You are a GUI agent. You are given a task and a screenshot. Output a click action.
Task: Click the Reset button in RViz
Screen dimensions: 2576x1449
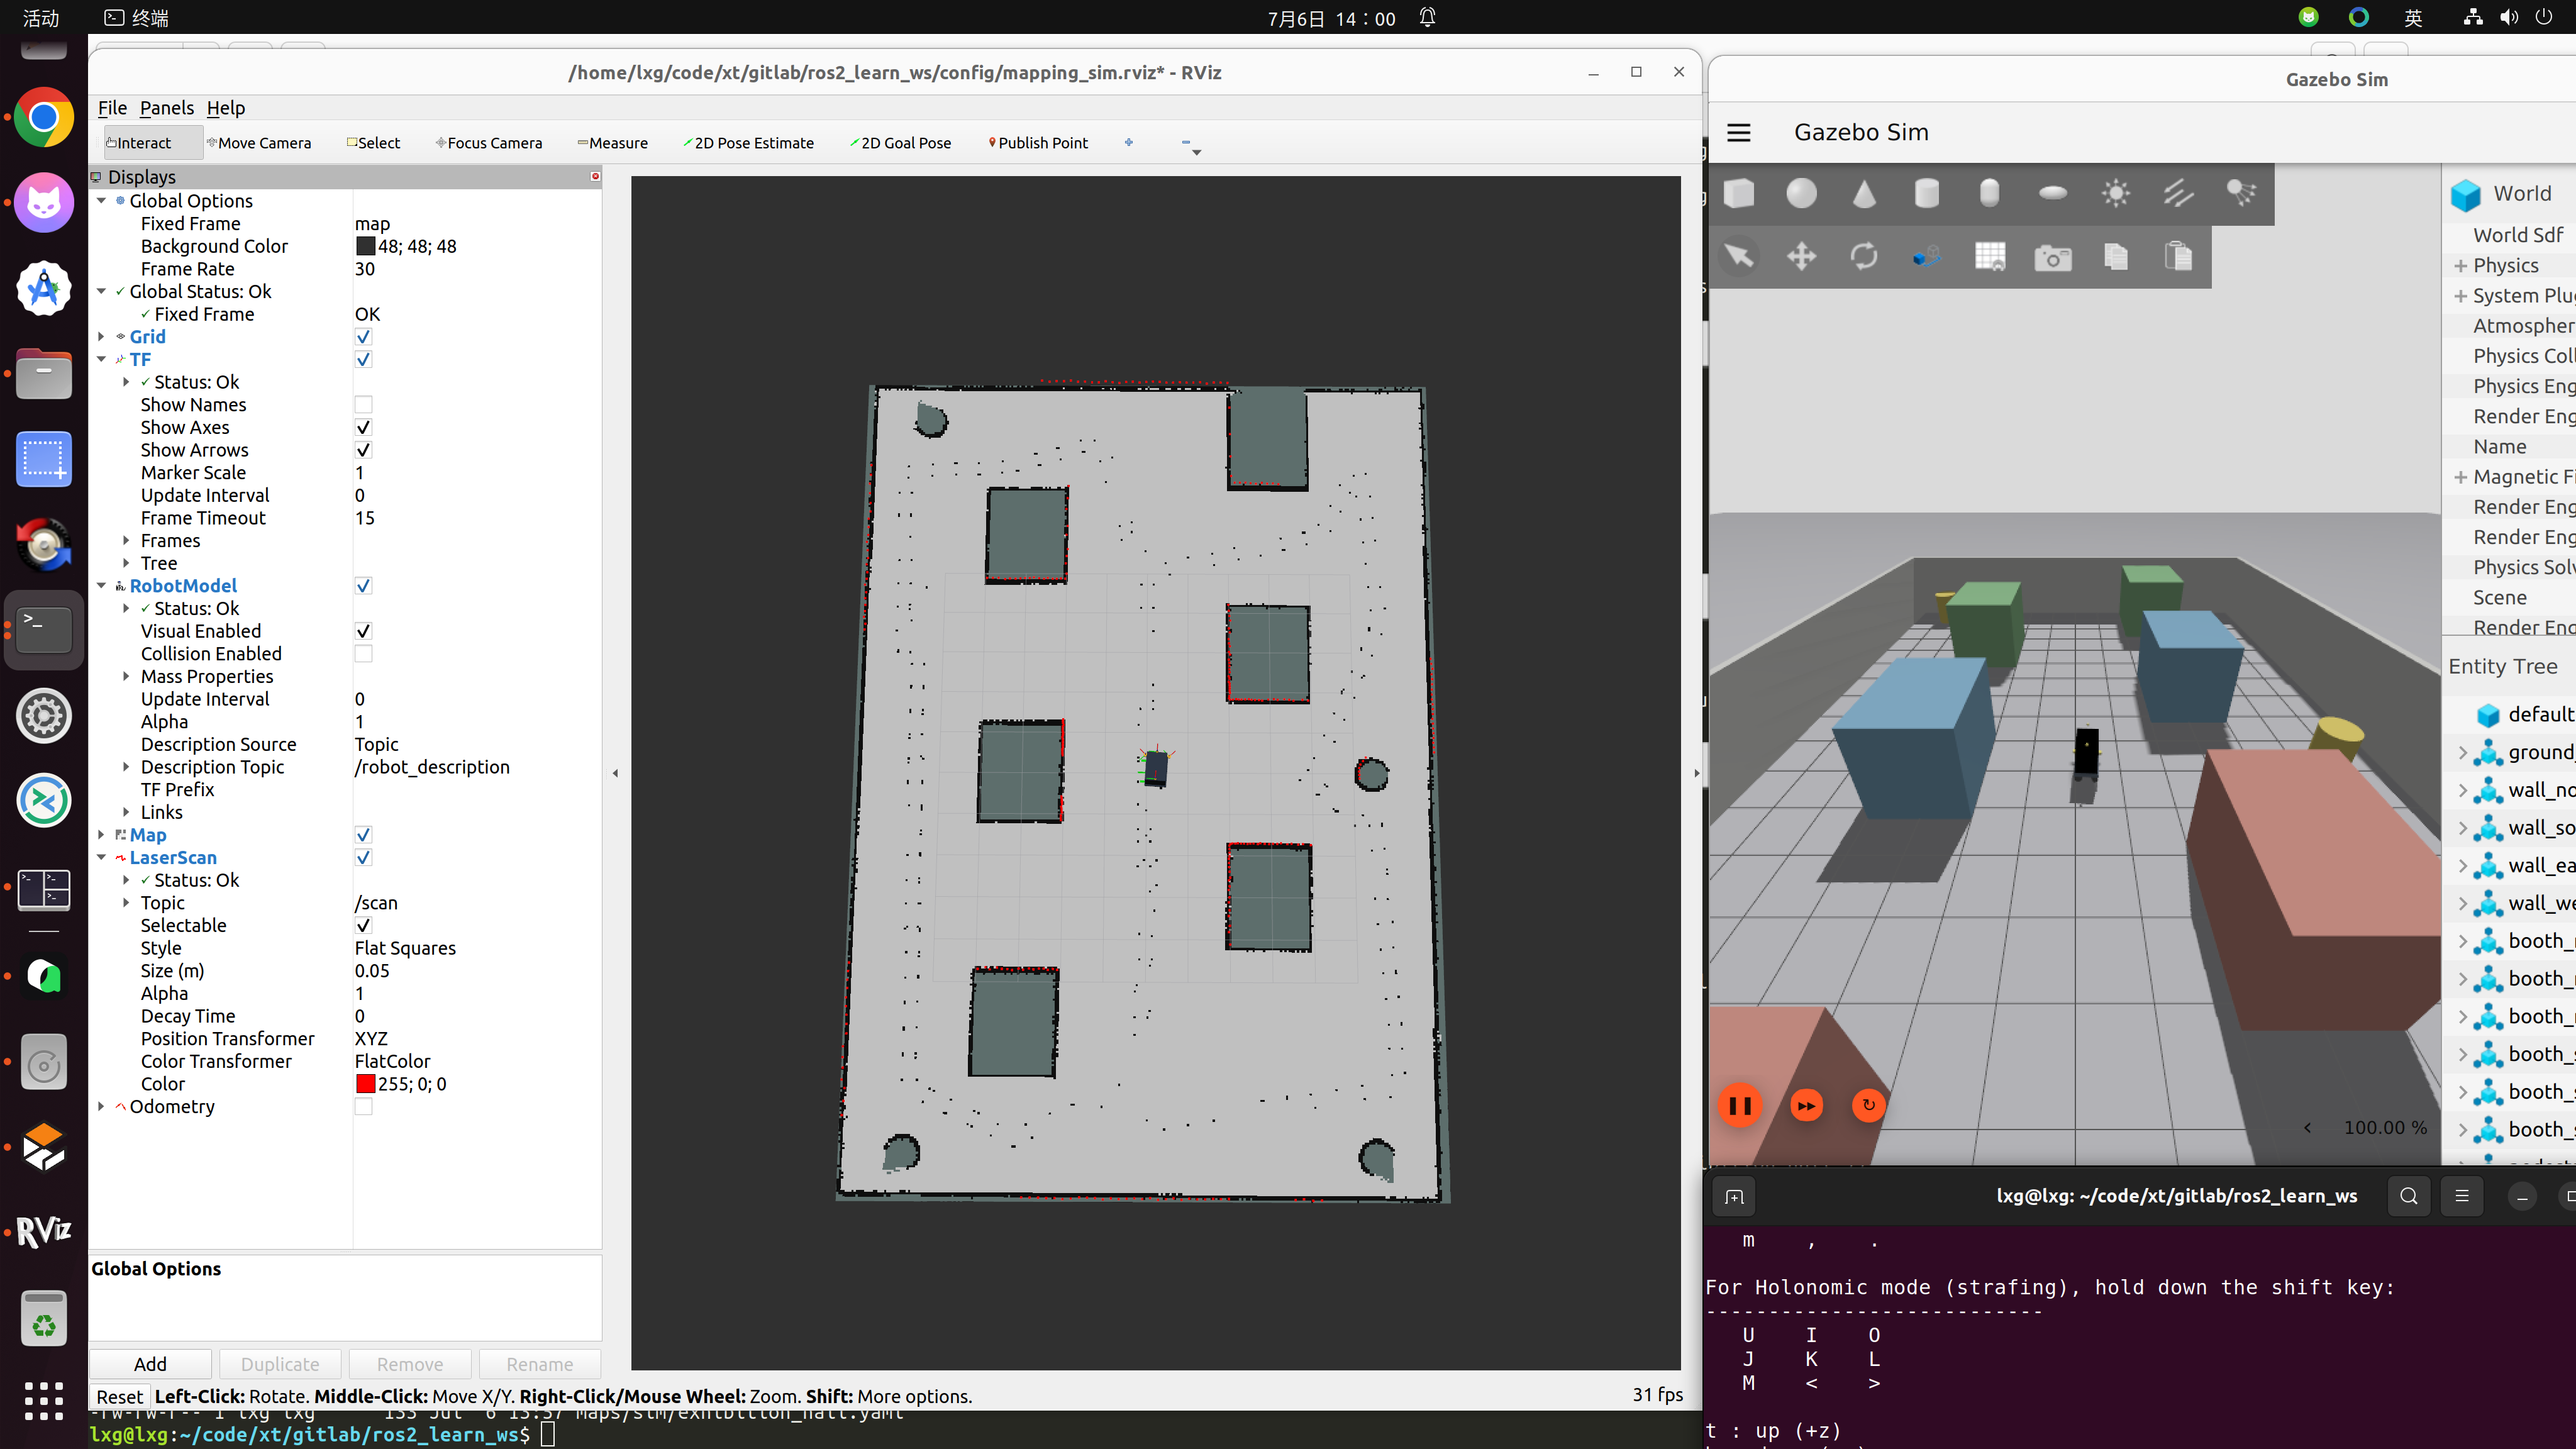119,1397
